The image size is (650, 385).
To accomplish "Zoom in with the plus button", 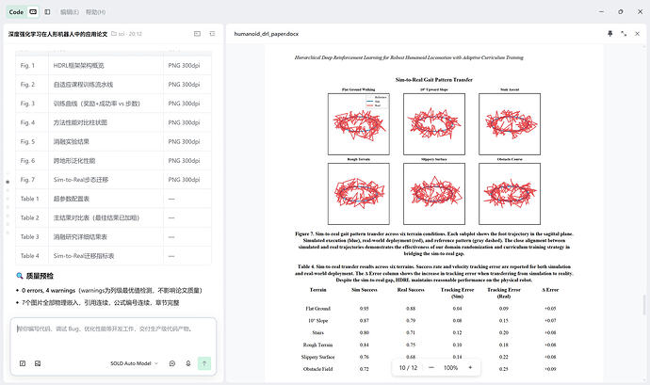I will [470, 368].
